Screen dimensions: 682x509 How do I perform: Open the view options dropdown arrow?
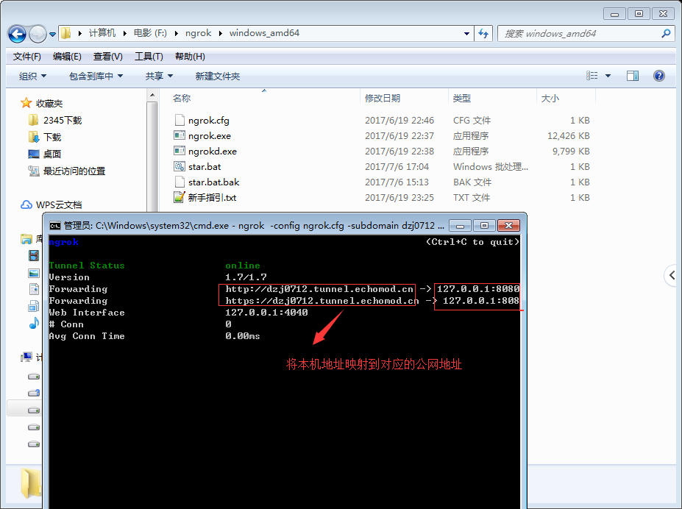pos(608,76)
